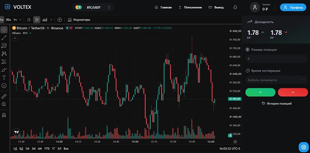Select the 1М date range
Image resolution: width=310 pixels, height=153 pixels.
click(x=27, y=149)
